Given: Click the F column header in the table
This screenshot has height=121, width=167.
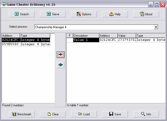Looking at the screenshot, I should point(70,36).
